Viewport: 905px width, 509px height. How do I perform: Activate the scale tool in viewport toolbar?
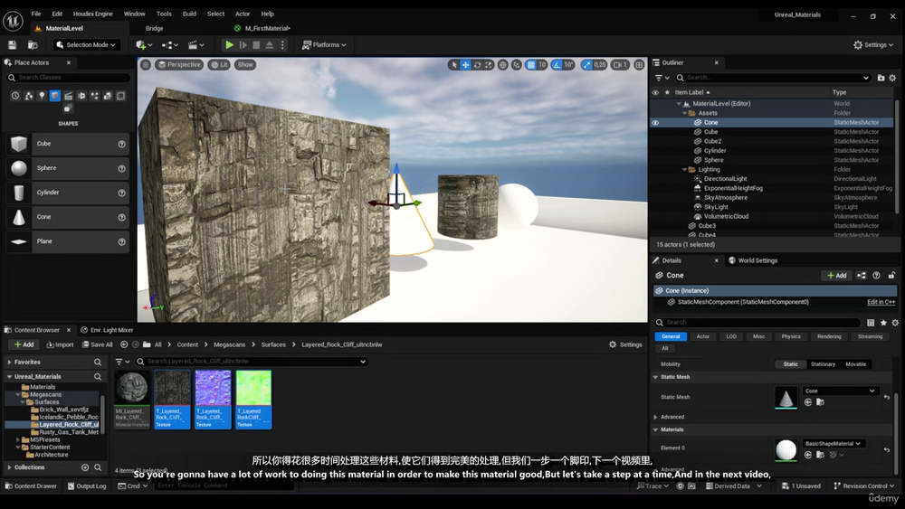tap(489, 64)
